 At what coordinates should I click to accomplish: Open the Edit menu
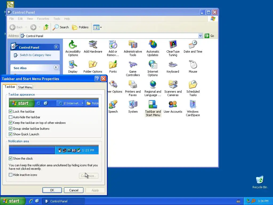point(20,19)
